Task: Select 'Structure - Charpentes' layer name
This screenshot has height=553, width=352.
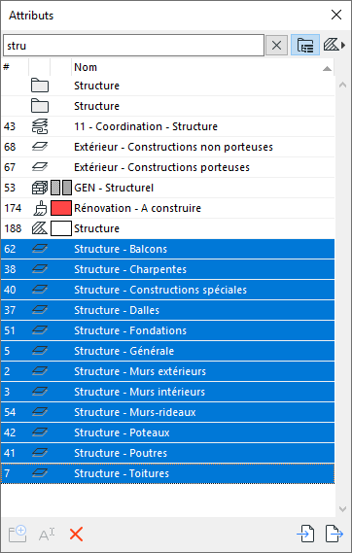Action: [x=130, y=269]
